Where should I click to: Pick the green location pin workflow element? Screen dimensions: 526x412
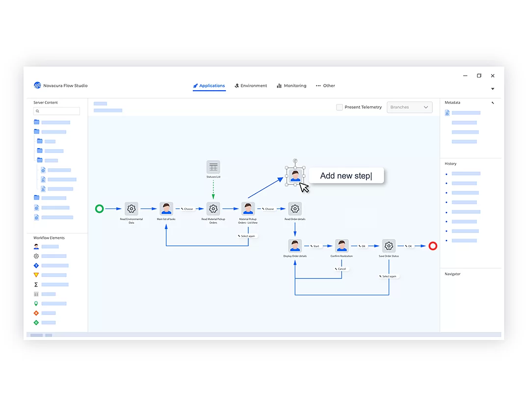(35, 303)
